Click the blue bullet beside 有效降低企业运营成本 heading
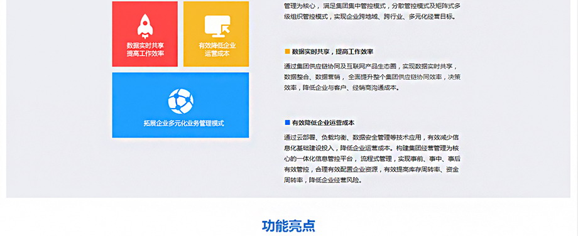This screenshot has width=578, height=236. point(288,122)
